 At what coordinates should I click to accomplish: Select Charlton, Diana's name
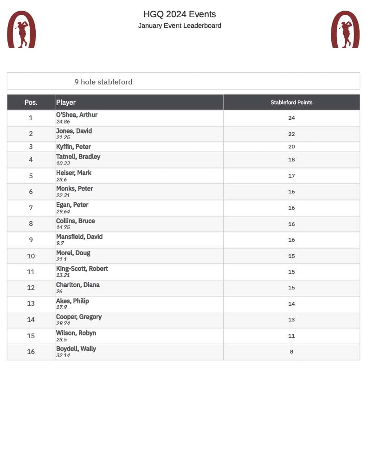(78, 285)
